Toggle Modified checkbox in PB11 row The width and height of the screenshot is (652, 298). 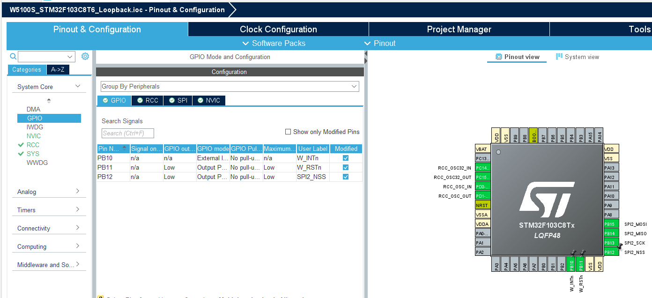(346, 167)
